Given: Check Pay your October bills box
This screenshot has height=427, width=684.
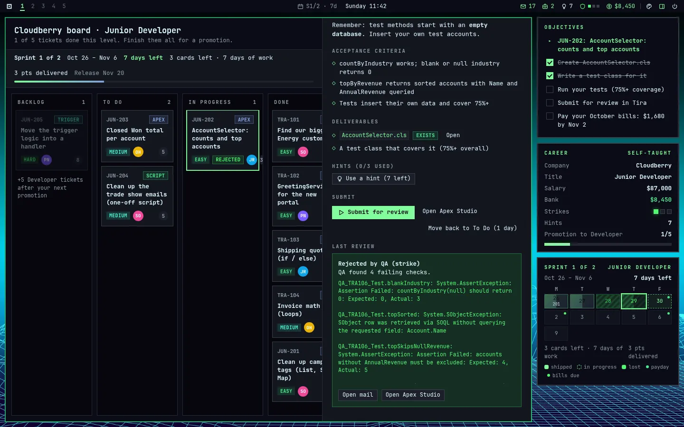Looking at the screenshot, I should pos(550,116).
